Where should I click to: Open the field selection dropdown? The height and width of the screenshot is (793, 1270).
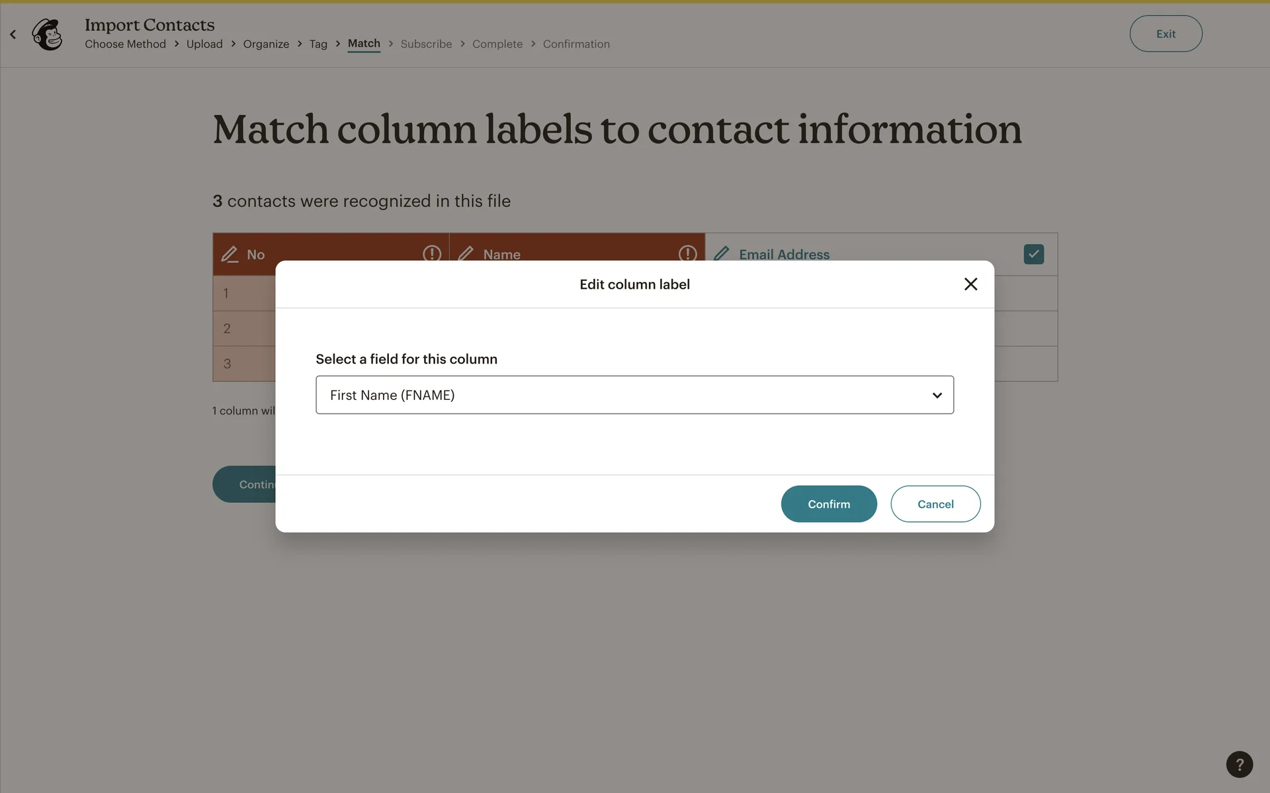pos(634,395)
